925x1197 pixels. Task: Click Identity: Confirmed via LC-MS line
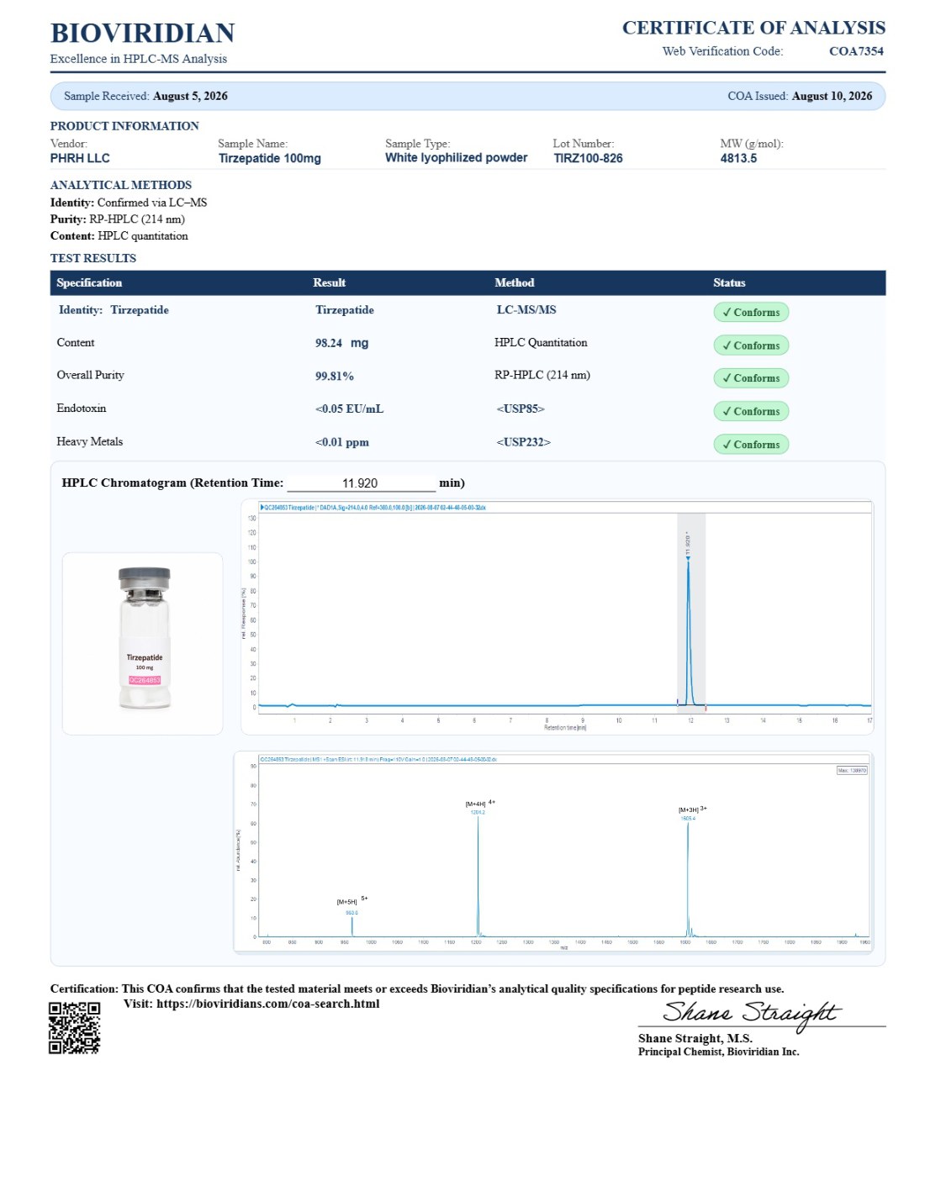pyautogui.click(x=129, y=203)
